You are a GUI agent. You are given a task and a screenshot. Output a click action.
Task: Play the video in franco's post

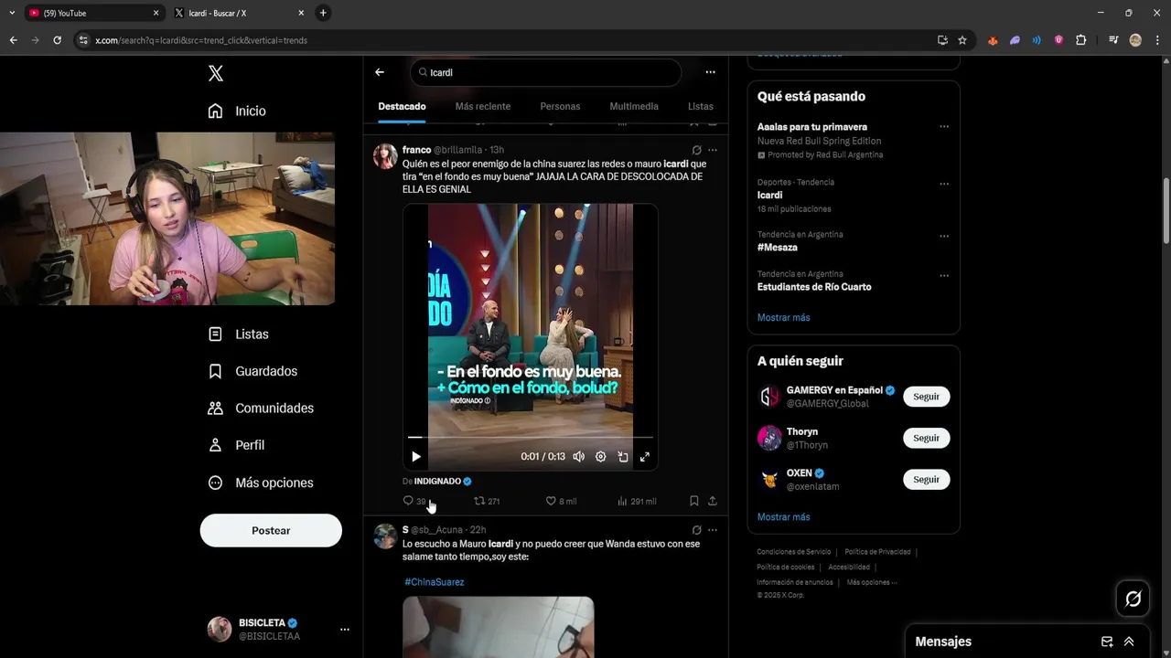point(416,457)
